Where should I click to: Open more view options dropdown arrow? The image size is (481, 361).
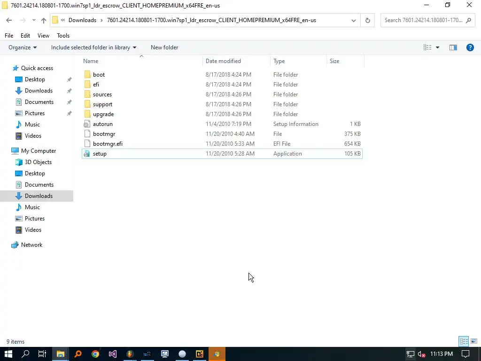437,47
